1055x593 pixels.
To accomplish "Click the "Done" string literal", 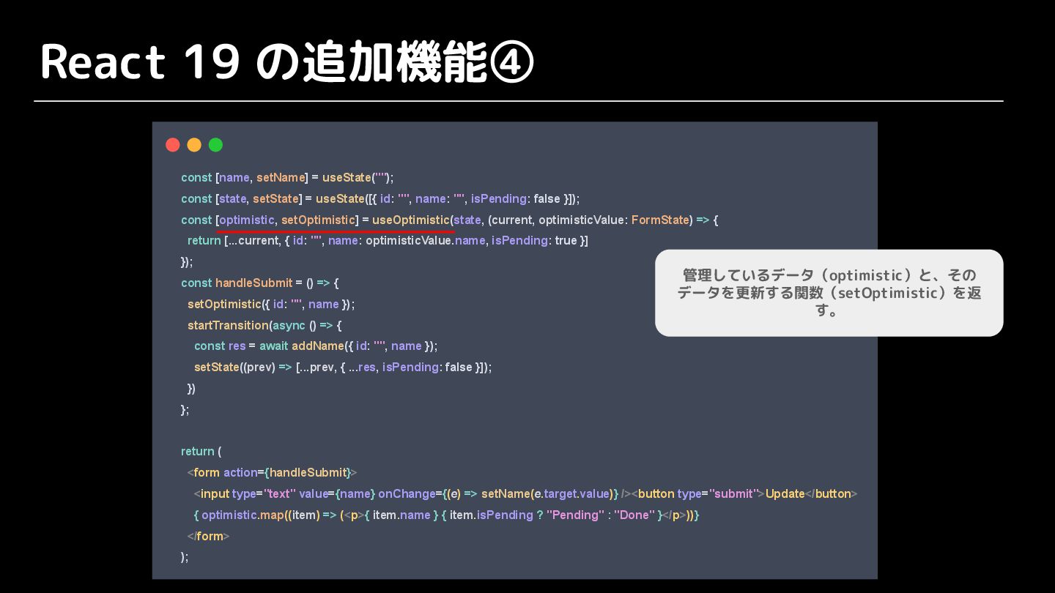I will (634, 515).
